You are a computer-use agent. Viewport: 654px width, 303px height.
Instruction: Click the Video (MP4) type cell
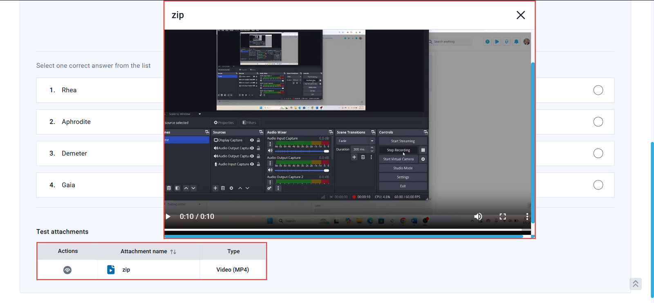point(233,270)
